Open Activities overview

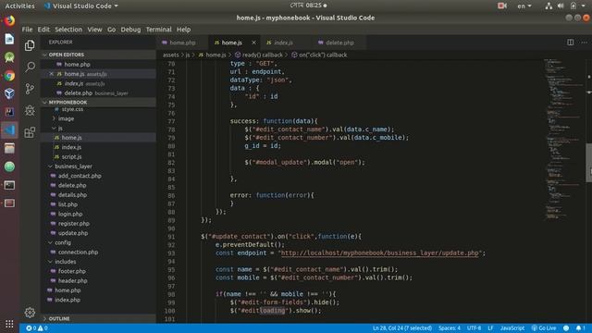19,6
